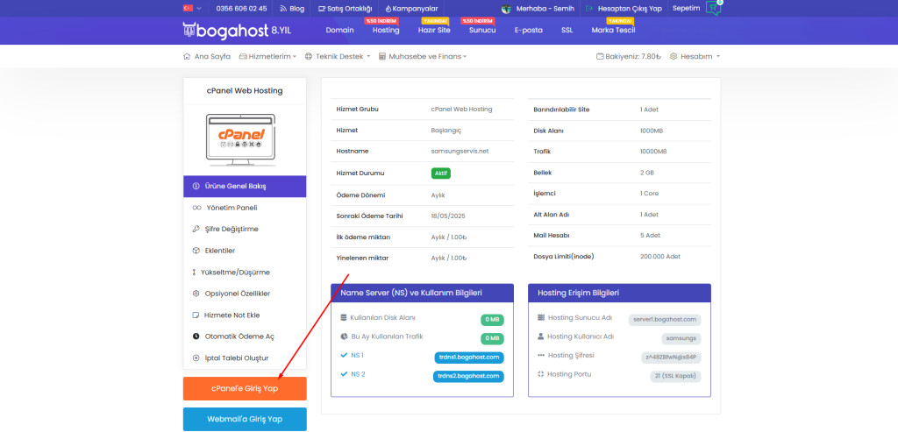Open Opsiyonel Özellikler sidebar item
The height and width of the screenshot is (432, 898).
point(245,294)
